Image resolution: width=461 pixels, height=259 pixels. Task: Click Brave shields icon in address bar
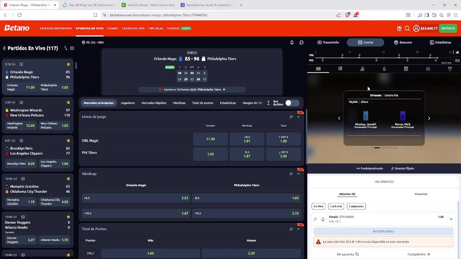[348, 15]
